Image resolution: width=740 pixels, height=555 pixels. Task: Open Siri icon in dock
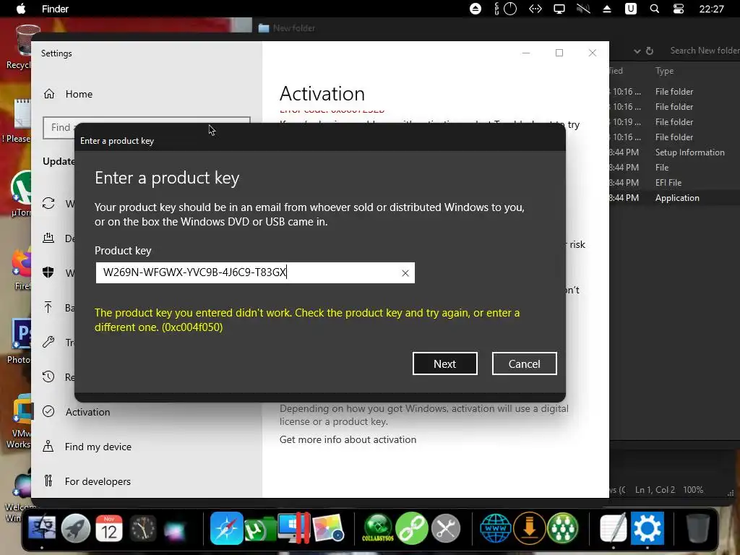click(175, 530)
